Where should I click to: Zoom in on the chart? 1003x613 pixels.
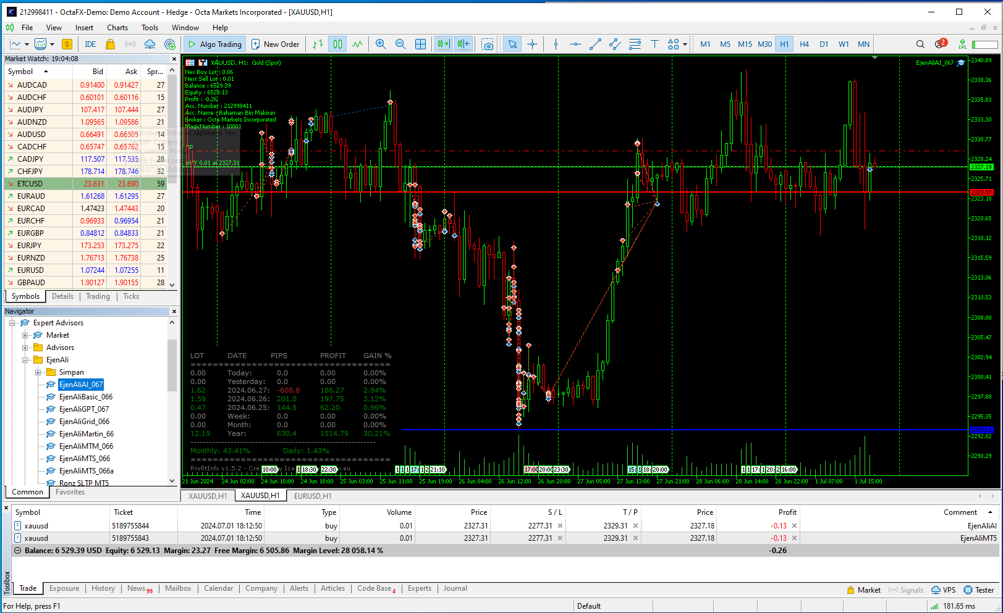pos(381,44)
